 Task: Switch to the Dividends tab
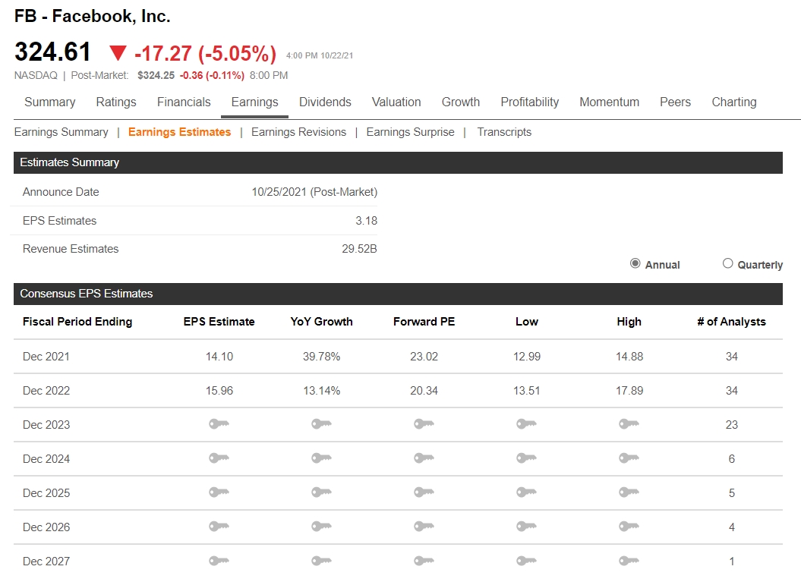pyautogui.click(x=325, y=102)
